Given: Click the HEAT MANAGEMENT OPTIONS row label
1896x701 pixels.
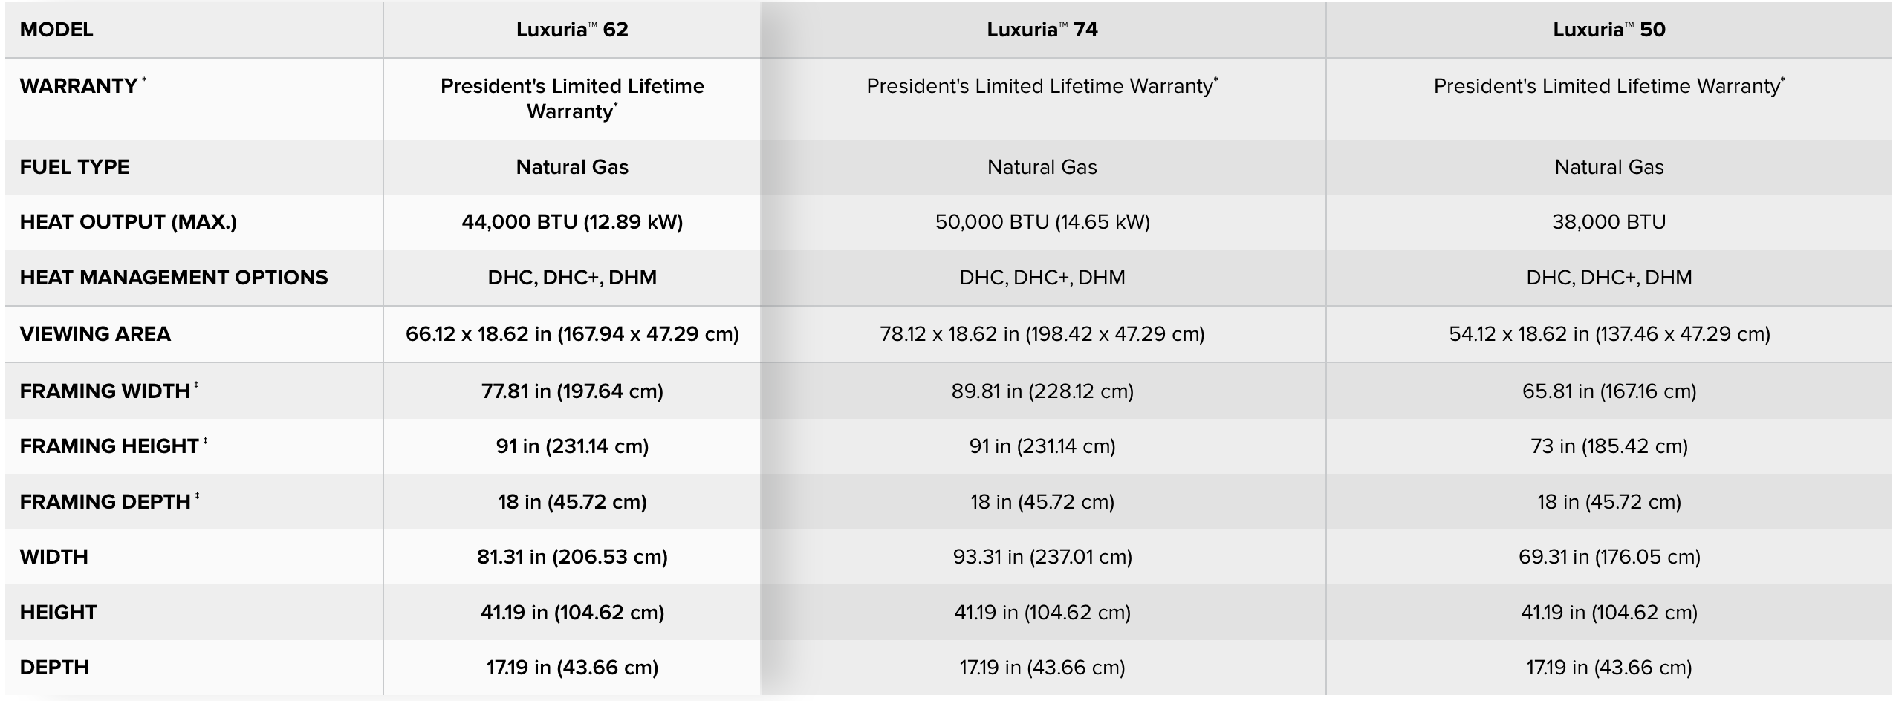Looking at the screenshot, I should [174, 278].
